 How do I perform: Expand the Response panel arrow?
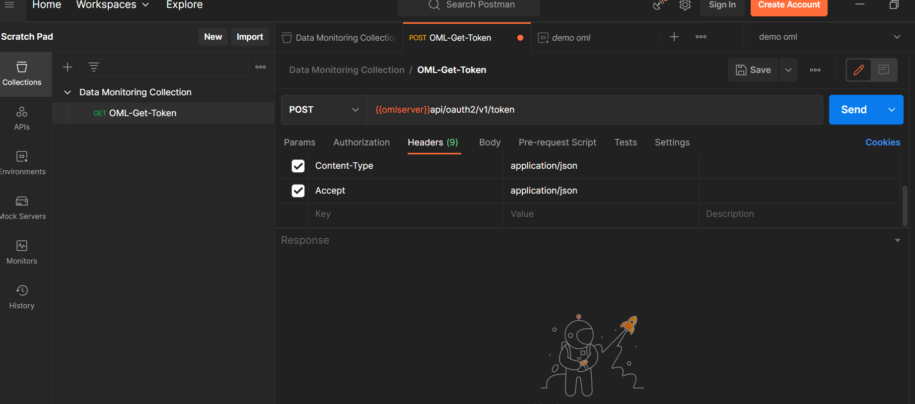click(x=898, y=241)
